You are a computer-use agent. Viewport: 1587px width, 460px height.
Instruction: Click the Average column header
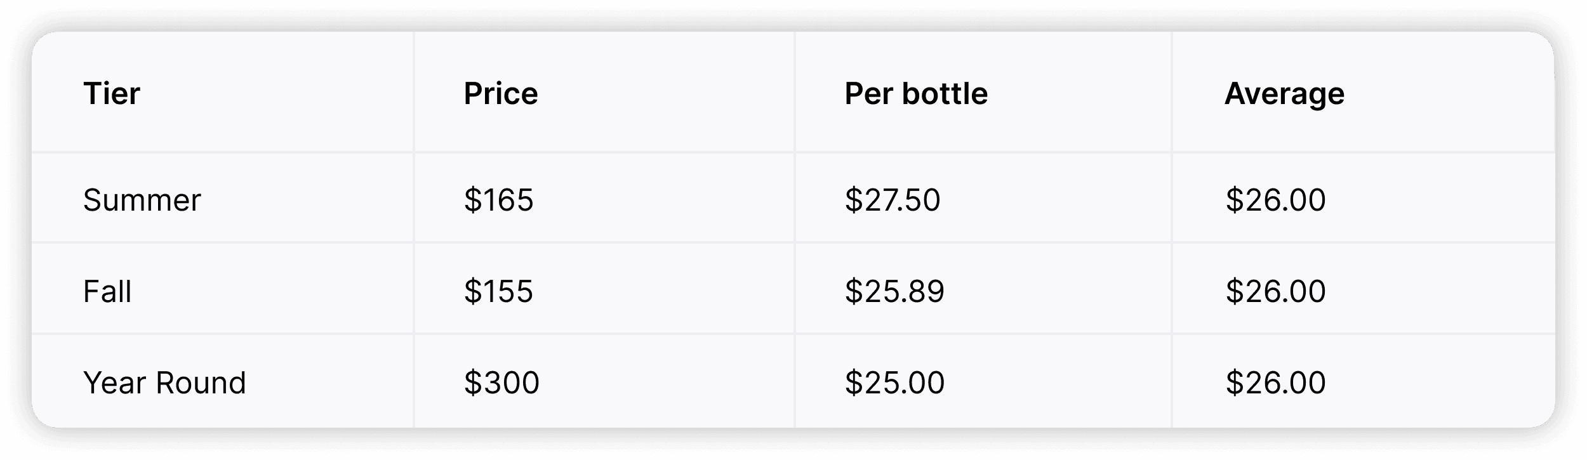point(1284,94)
